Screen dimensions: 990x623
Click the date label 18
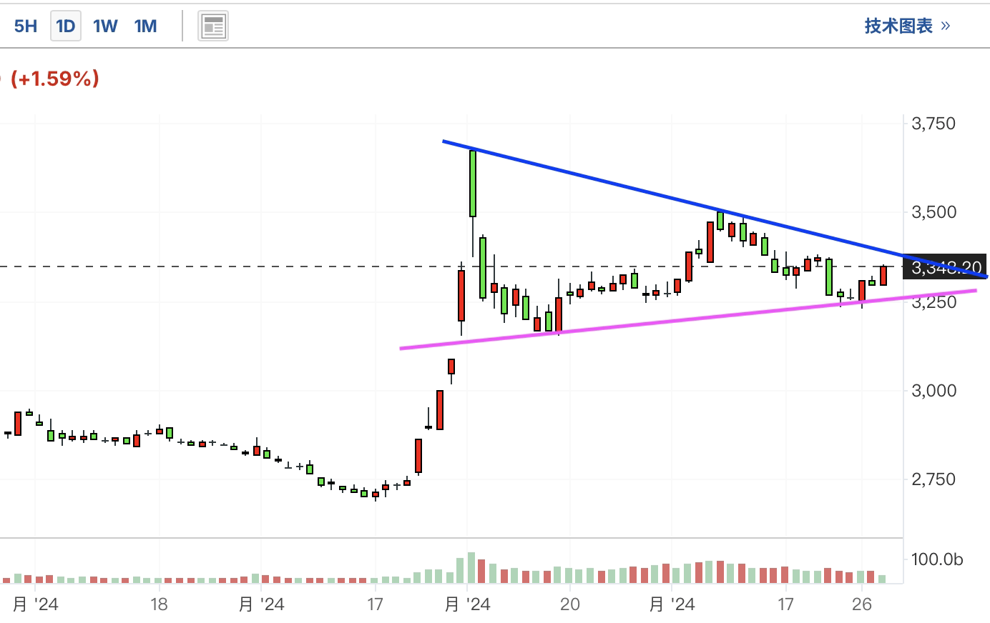(159, 604)
